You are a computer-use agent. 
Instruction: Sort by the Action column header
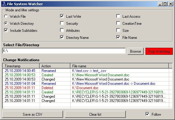(x=55, y=66)
